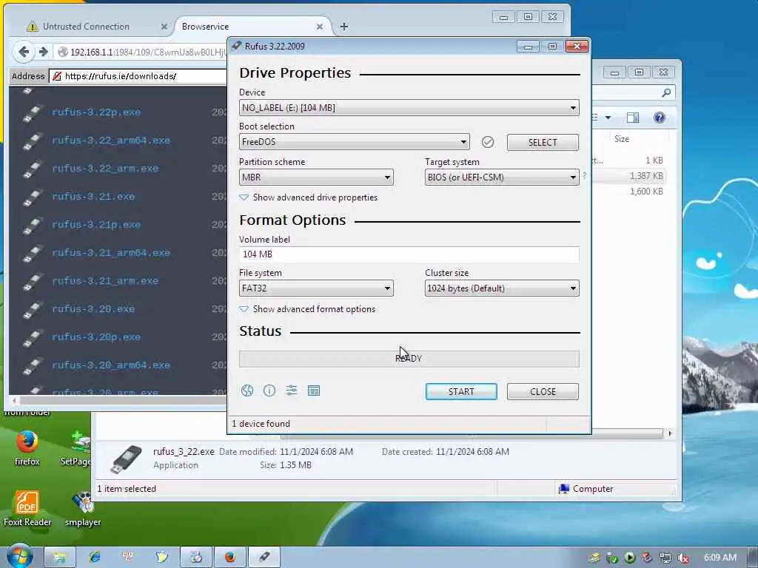Click the muted volume tray icon
The image size is (758, 568).
click(683, 558)
